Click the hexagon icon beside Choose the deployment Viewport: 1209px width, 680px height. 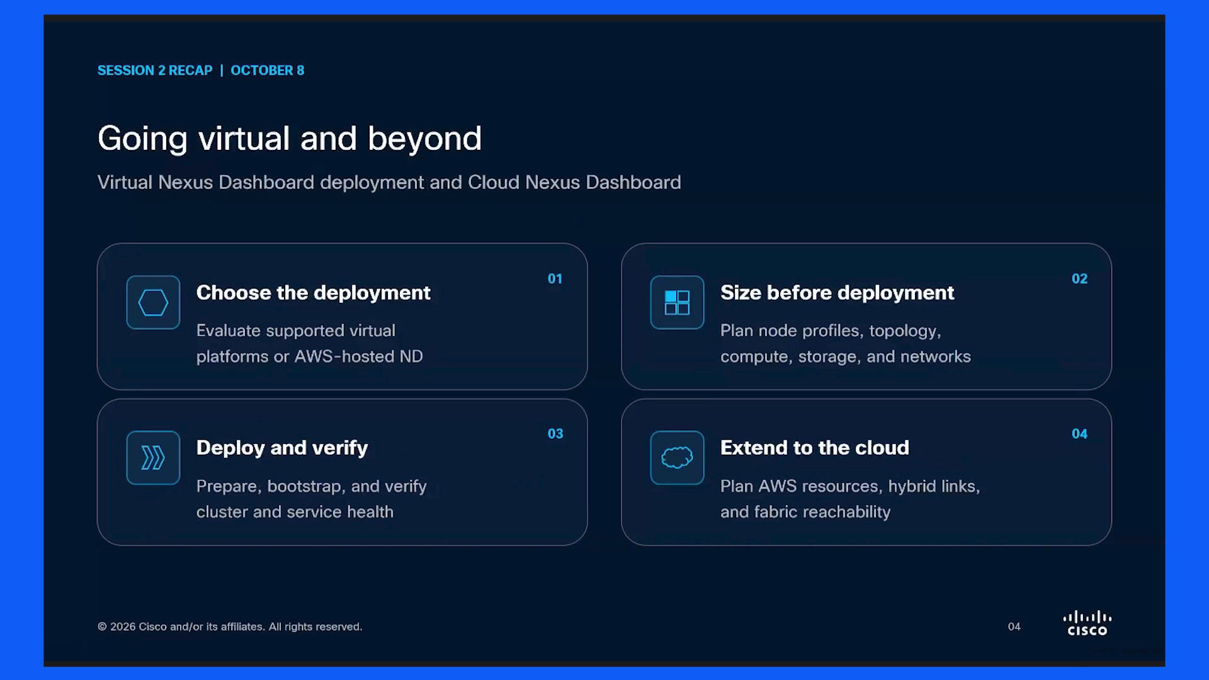(x=153, y=302)
